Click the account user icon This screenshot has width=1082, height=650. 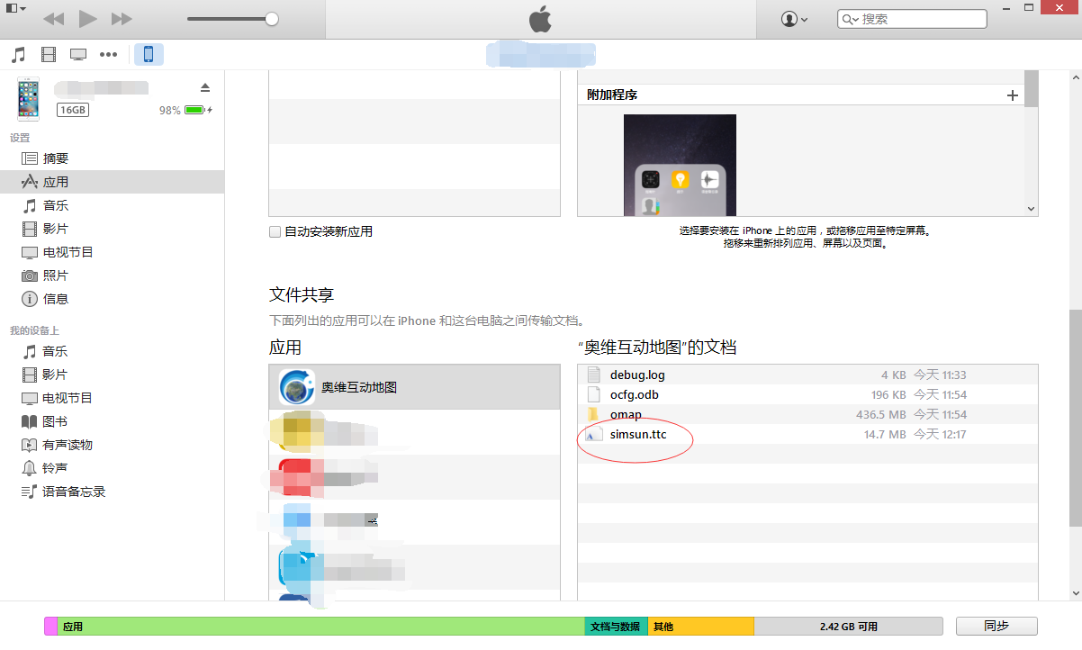(x=789, y=19)
